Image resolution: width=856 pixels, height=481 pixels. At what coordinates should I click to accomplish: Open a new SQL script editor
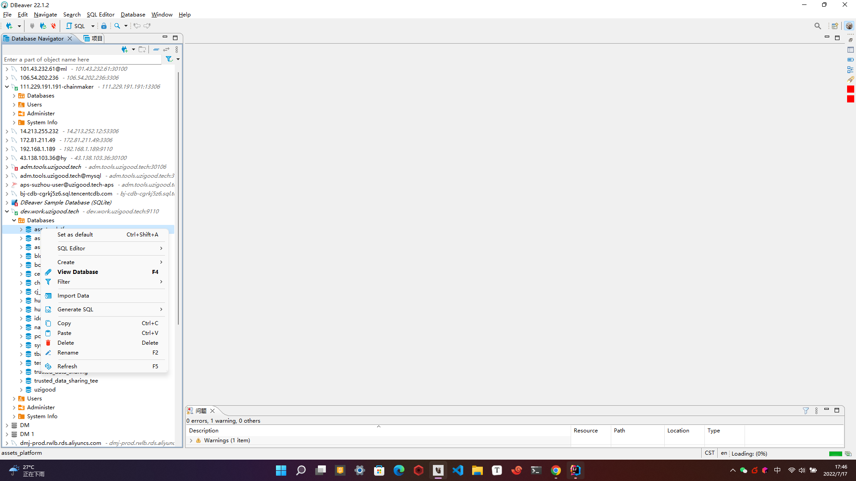coord(76,26)
